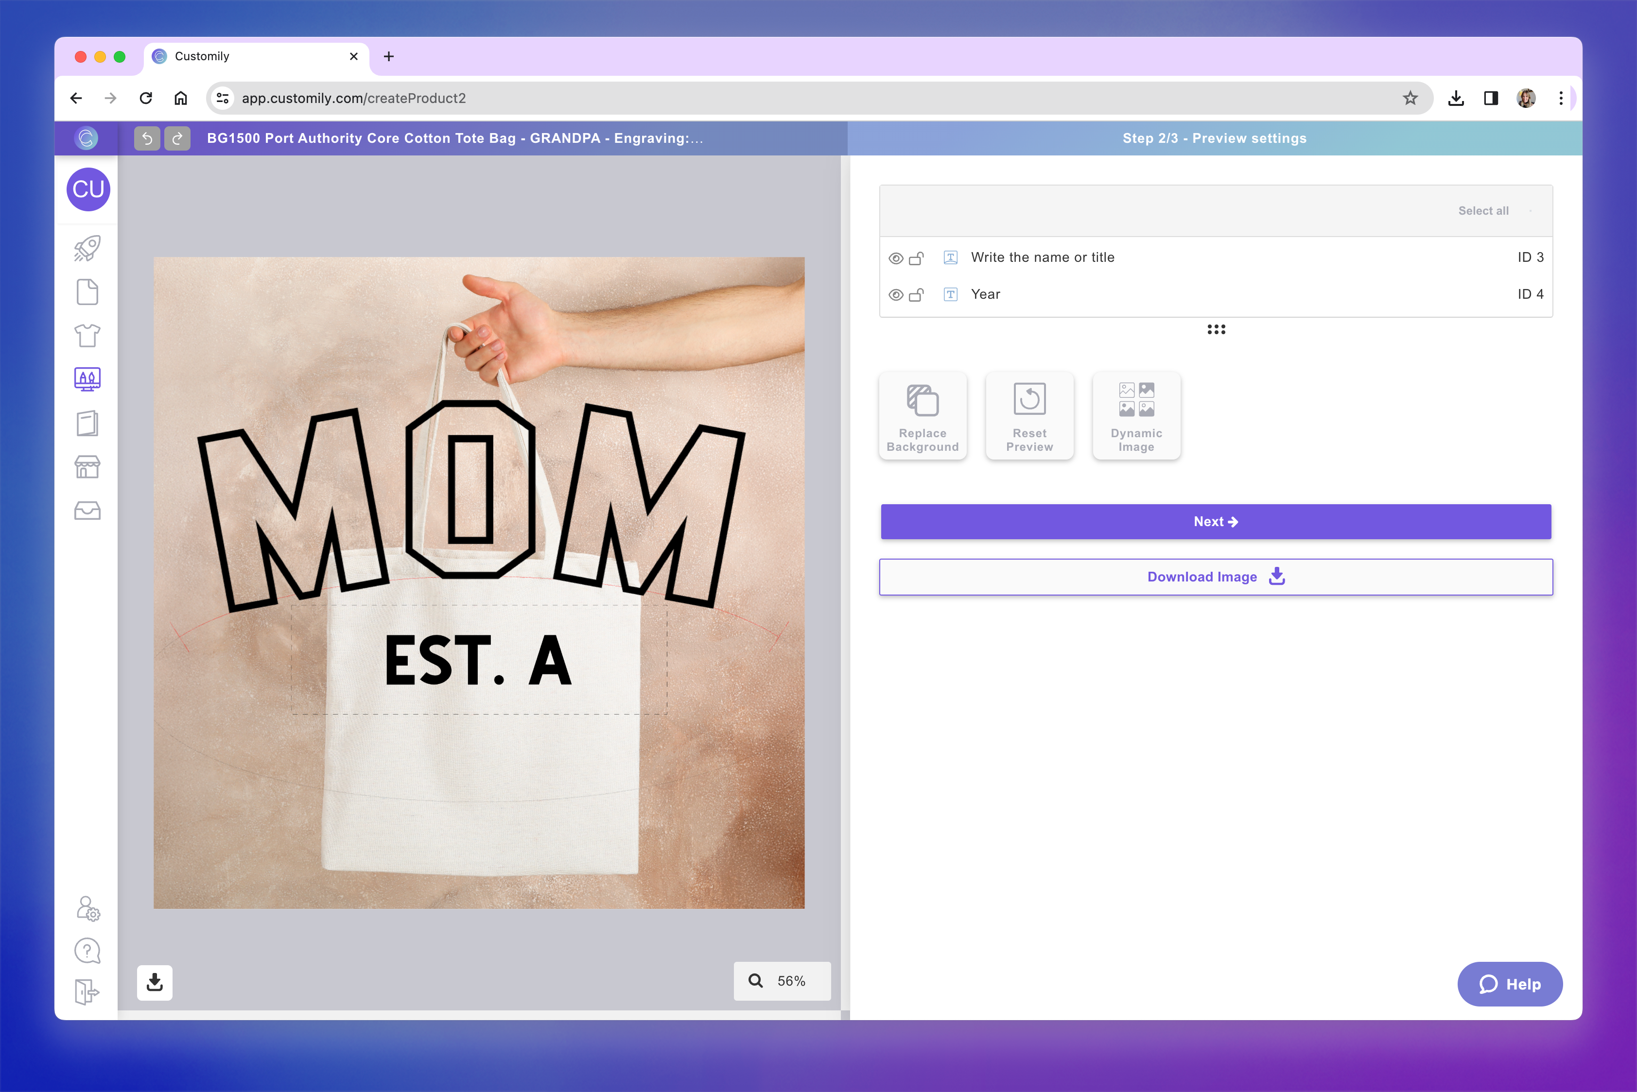The width and height of the screenshot is (1637, 1092).
Task: Click the 56% zoom level control
Action: (x=782, y=981)
